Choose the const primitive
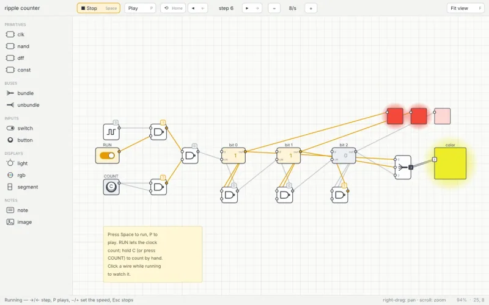This screenshot has width=489, height=305. (18, 70)
